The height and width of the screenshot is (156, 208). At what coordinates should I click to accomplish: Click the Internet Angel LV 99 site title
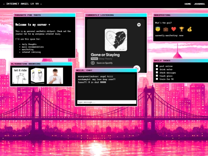22,4
